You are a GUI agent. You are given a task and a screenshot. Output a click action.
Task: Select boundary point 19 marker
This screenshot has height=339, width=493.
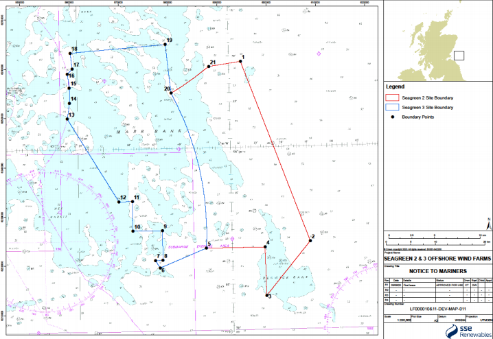[165, 45]
